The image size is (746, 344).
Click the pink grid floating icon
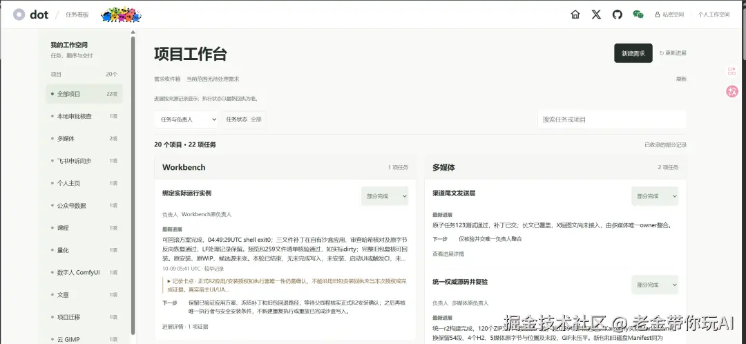[x=731, y=71]
